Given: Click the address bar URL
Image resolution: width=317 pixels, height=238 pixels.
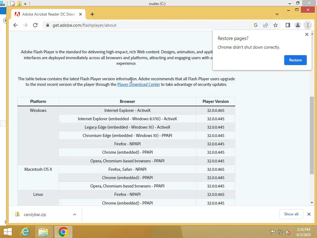Looking at the screenshot, I should tap(84, 25).
